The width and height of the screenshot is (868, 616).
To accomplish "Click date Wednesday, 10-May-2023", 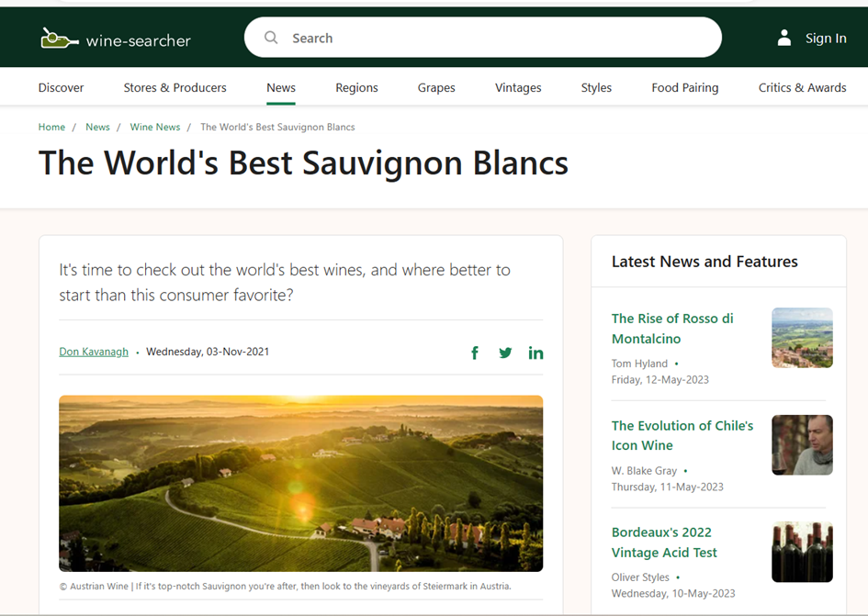I will (x=673, y=593).
